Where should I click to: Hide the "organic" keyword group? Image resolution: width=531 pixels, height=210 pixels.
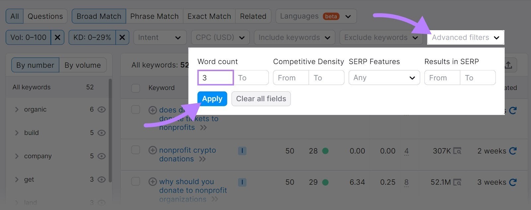[x=102, y=109]
